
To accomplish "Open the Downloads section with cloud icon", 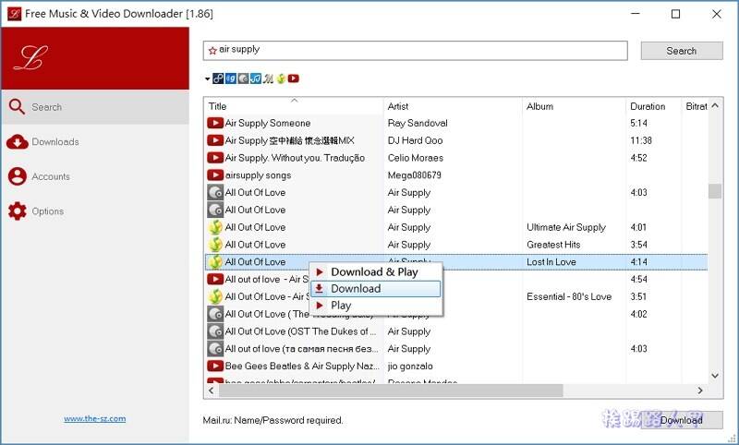I will pyautogui.click(x=94, y=142).
